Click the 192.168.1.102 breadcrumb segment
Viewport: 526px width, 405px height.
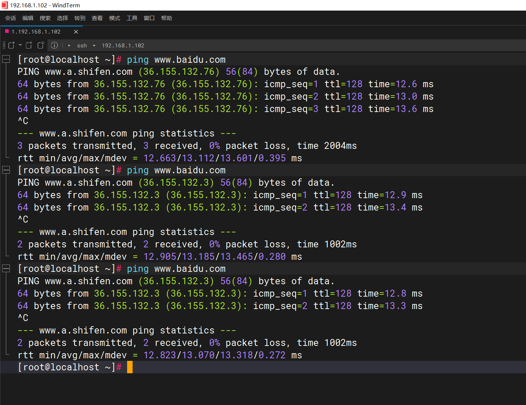123,46
